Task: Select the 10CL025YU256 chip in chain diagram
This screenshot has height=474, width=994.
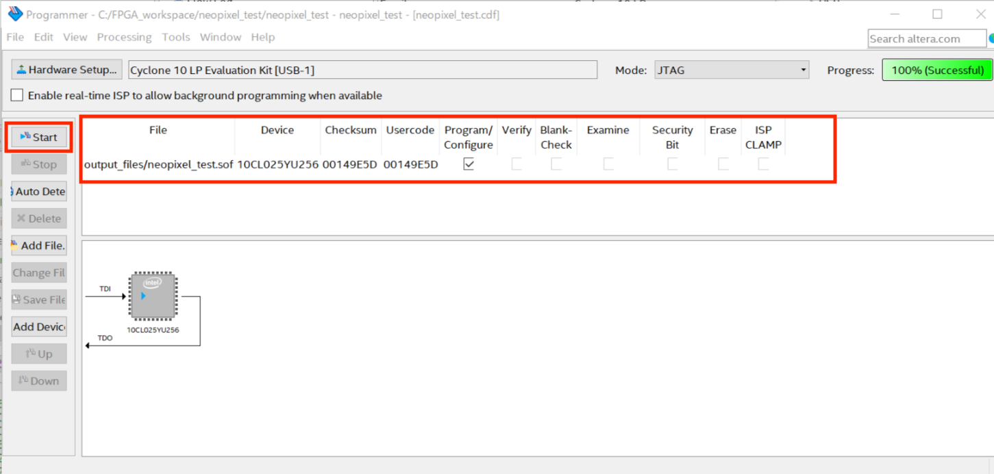Action: pos(153,296)
